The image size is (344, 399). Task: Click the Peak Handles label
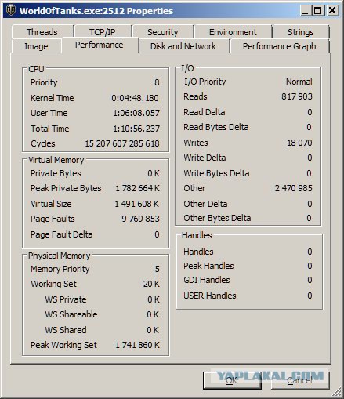[208, 266]
